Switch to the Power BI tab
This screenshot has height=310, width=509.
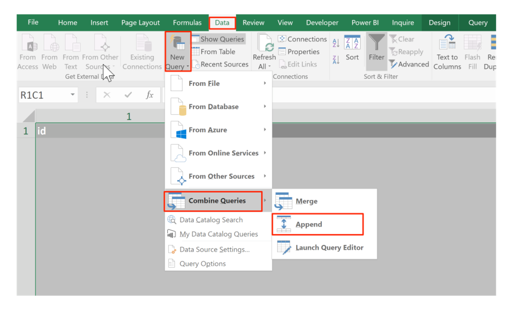[x=365, y=23]
